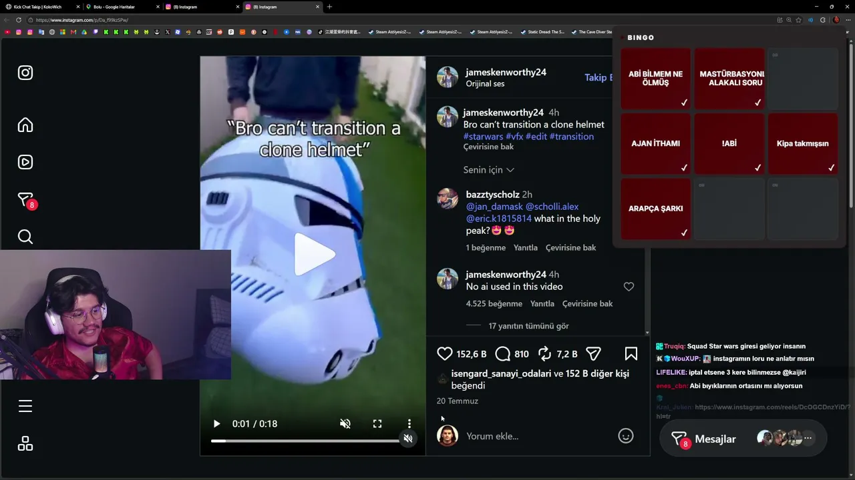
Task: Open the browser zoom magnifier icon
Action: (x=789, y=20)
